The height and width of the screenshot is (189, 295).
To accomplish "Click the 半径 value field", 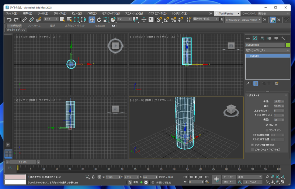I will tap(278, 101).
